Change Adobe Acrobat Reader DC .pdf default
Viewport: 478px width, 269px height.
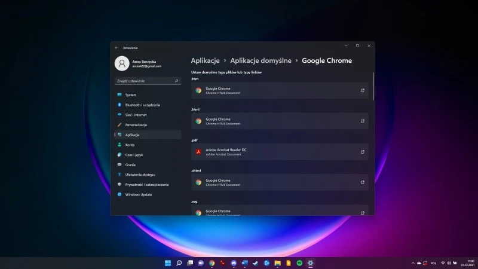pos(280,152)
